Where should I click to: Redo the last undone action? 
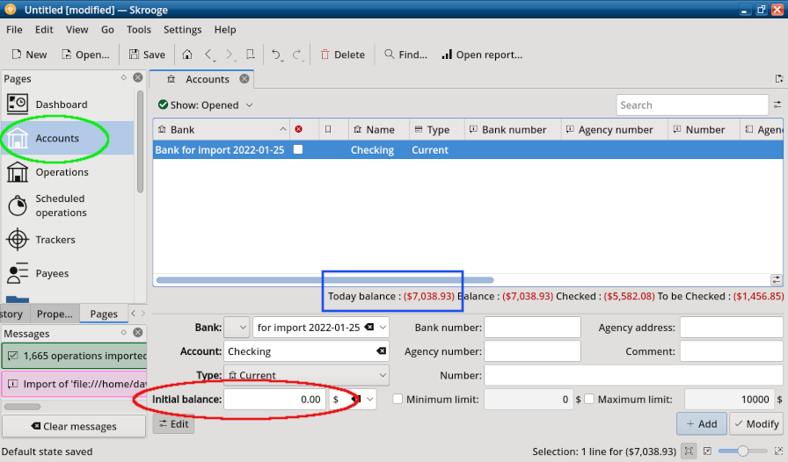(x=297, y=54)
